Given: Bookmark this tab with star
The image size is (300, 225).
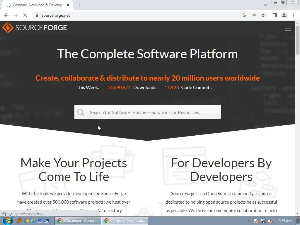Looking at the screenshot, I should 263,15.
